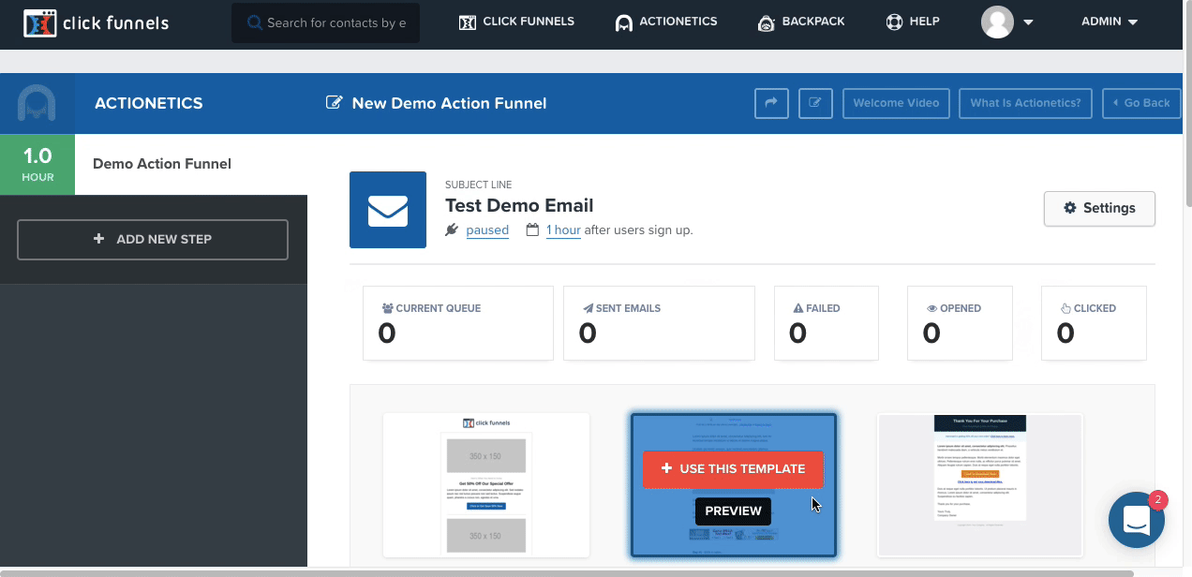Click the Current Queue stat card
The width and height of the screenshot is (1192, 577).
point(458,323)
